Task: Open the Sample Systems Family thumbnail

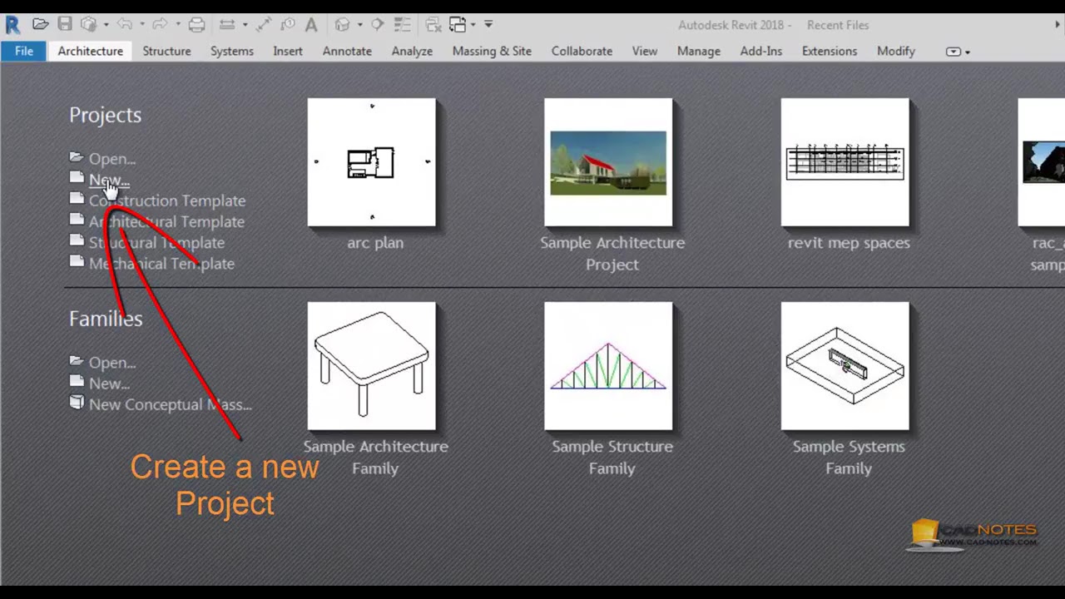Action: [x=845, y=366]
